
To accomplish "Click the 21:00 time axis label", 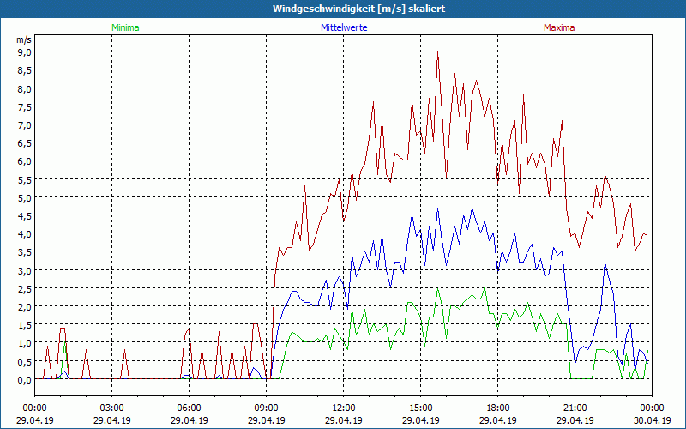I will click(575, 408).
